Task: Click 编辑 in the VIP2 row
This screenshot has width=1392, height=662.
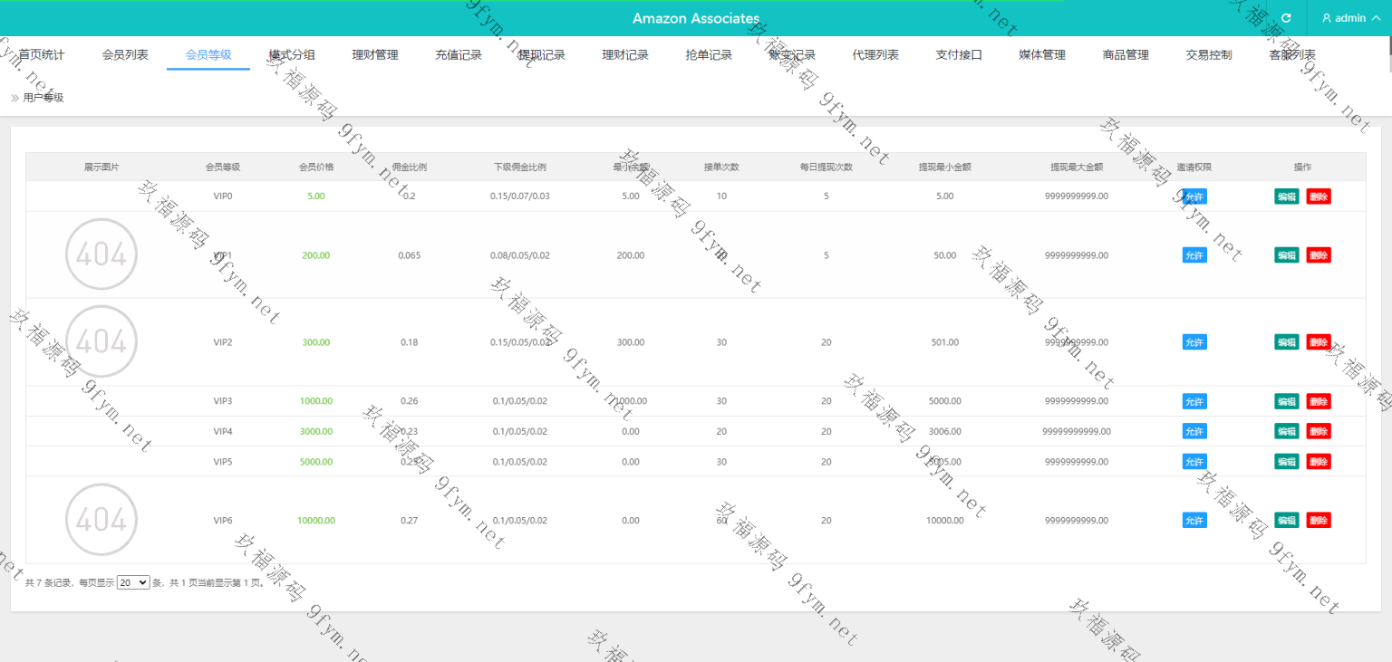Action: click(1286, 342)
